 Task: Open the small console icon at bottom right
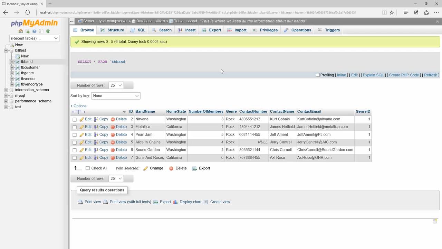435,221
